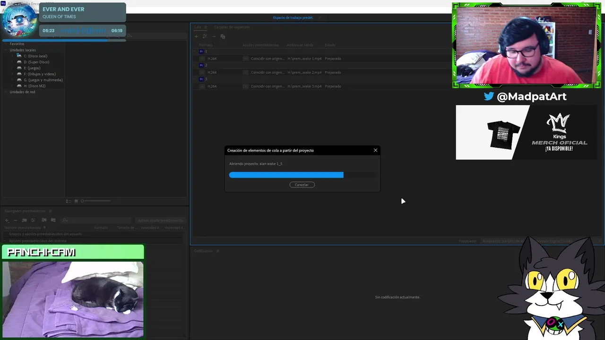The height and width of the screenshot is (340, 605).
Task: Cancel the project opening dialog
Action: (302, 185)
